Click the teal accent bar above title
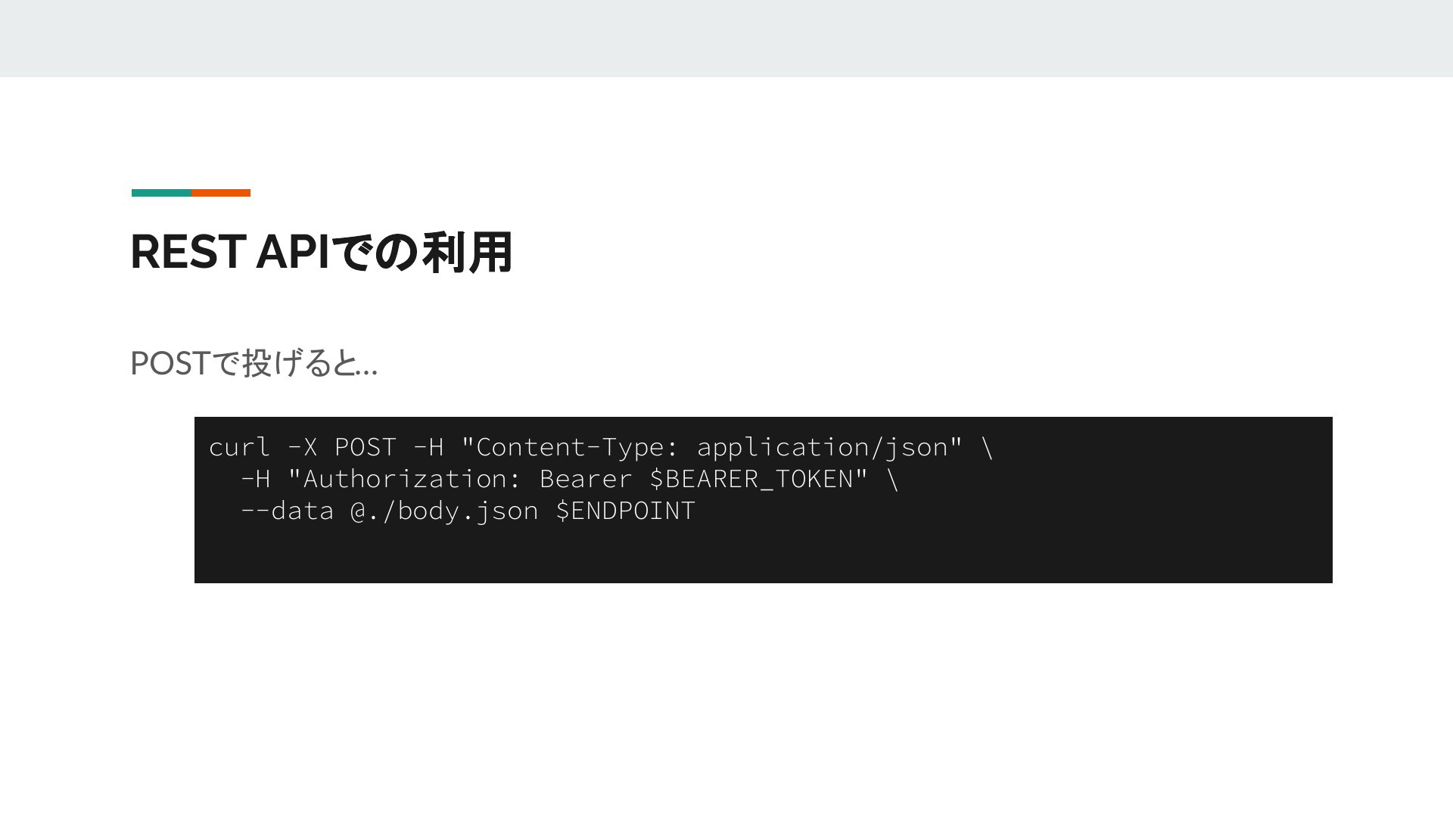 point(161,193)
